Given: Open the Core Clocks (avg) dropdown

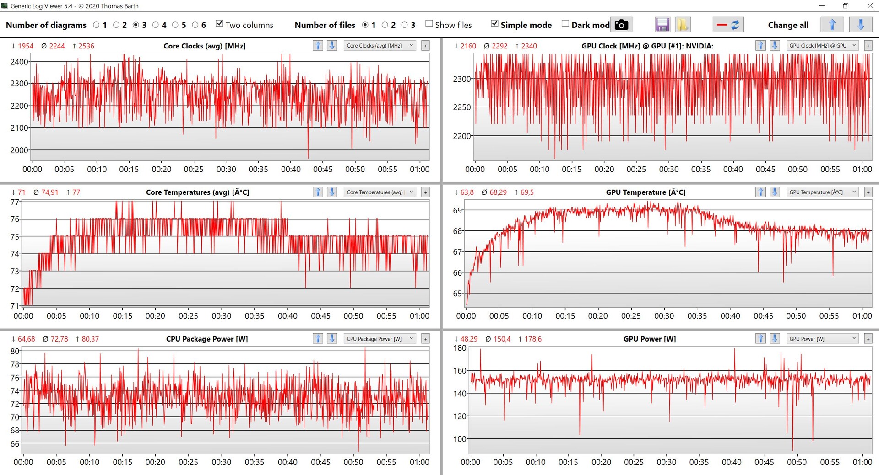Looking at the screenshot, I should (380, 46).
